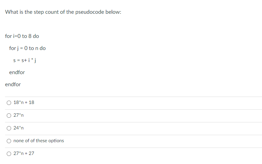Click the 'none of of these options' label
The image size is (262, 164).
[39, 141]
